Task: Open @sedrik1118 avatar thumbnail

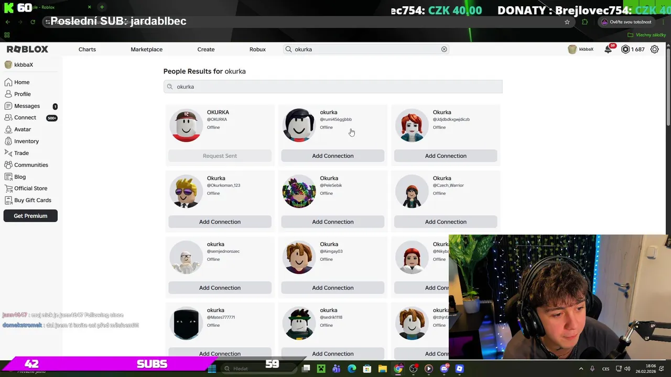Action: pos(299,323)
